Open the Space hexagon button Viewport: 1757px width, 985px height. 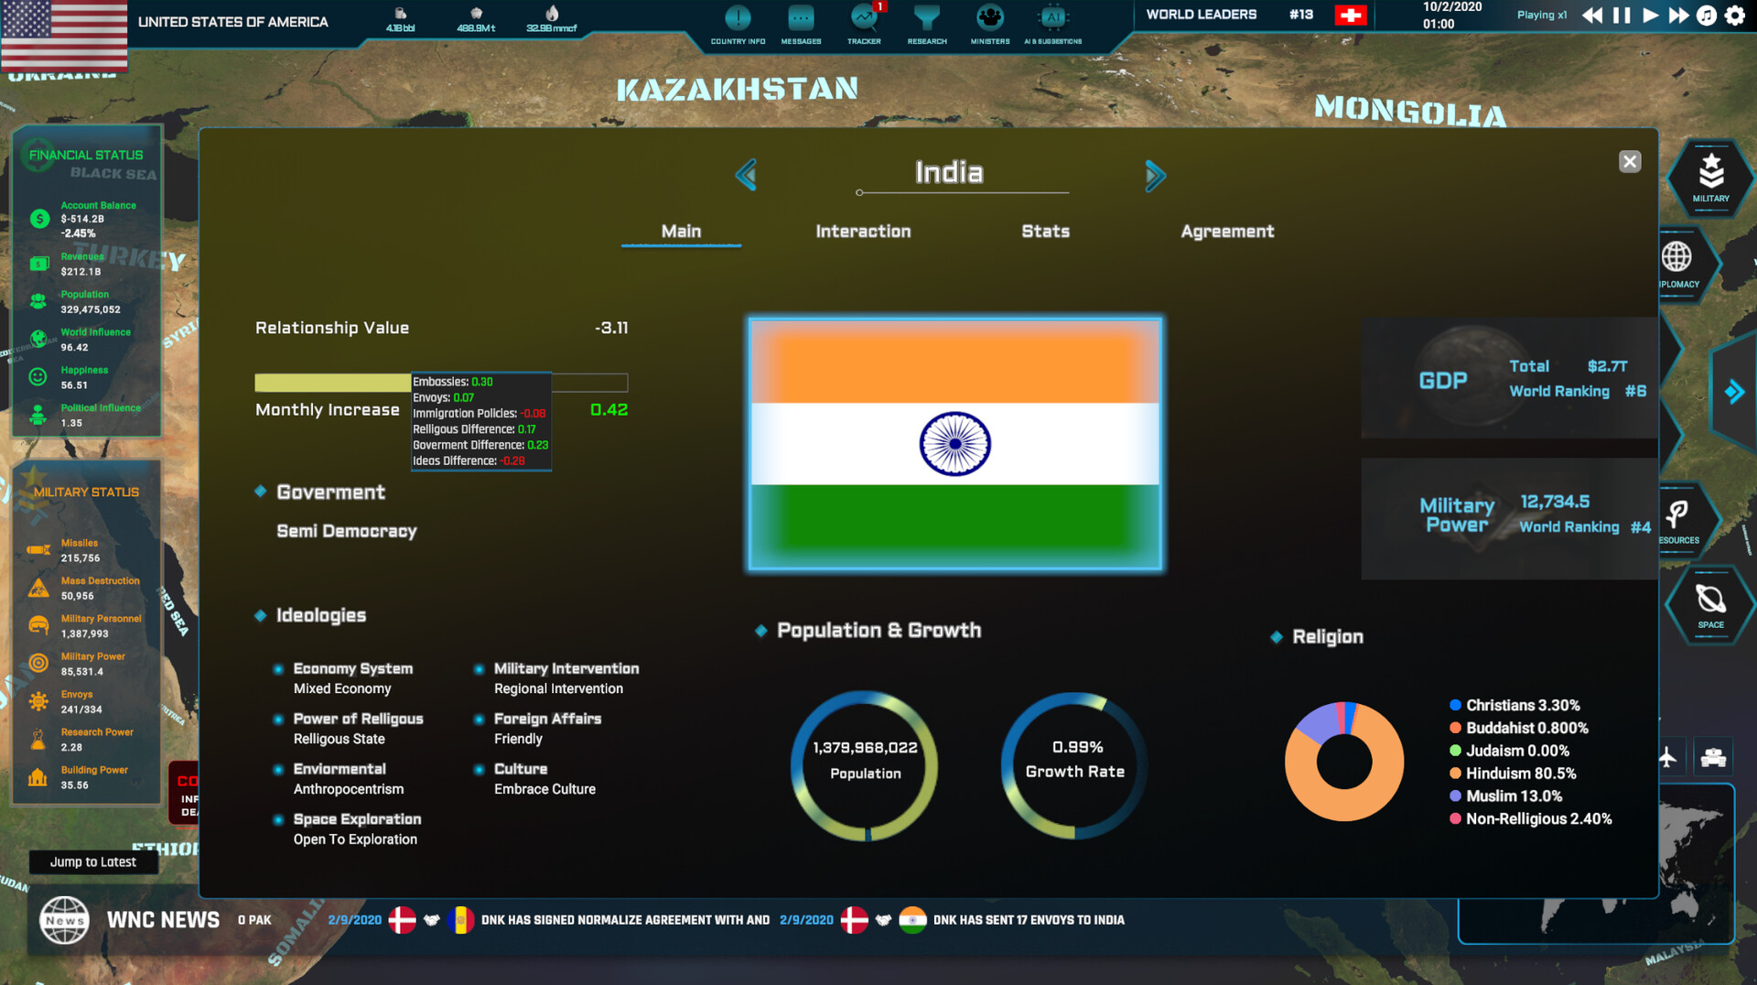[x=1710, y=604]
